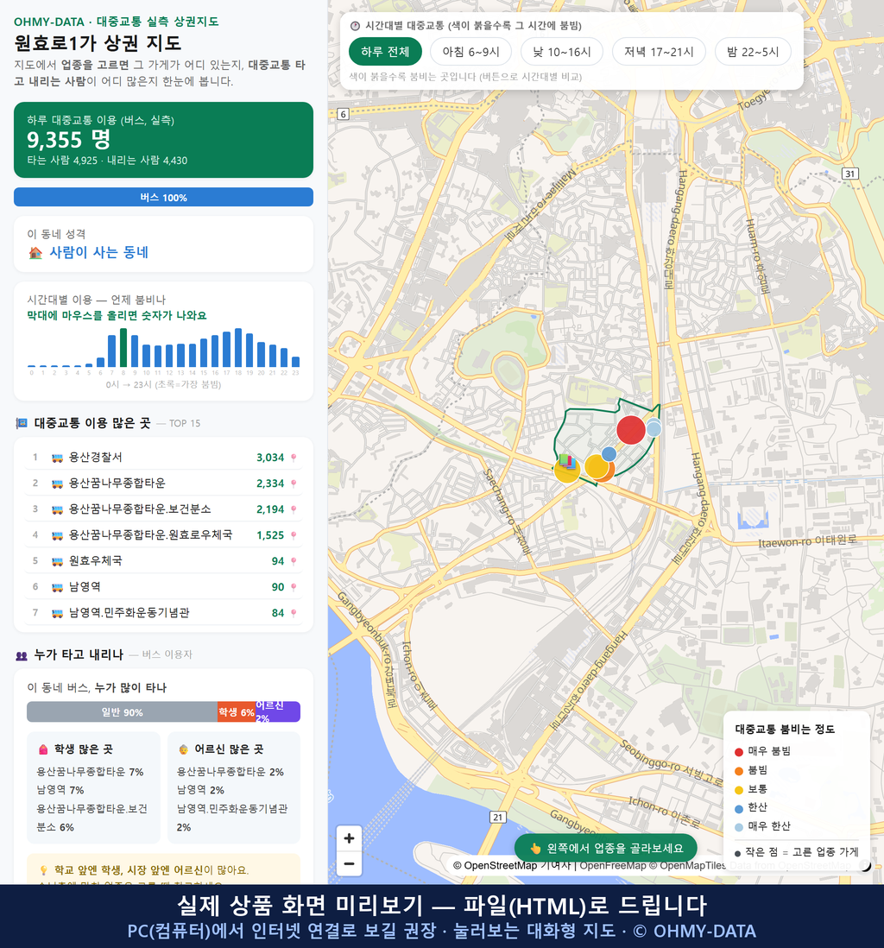Click the yellow 보통 legend dot
Screen dimensions: 884x948
(738, 790)
